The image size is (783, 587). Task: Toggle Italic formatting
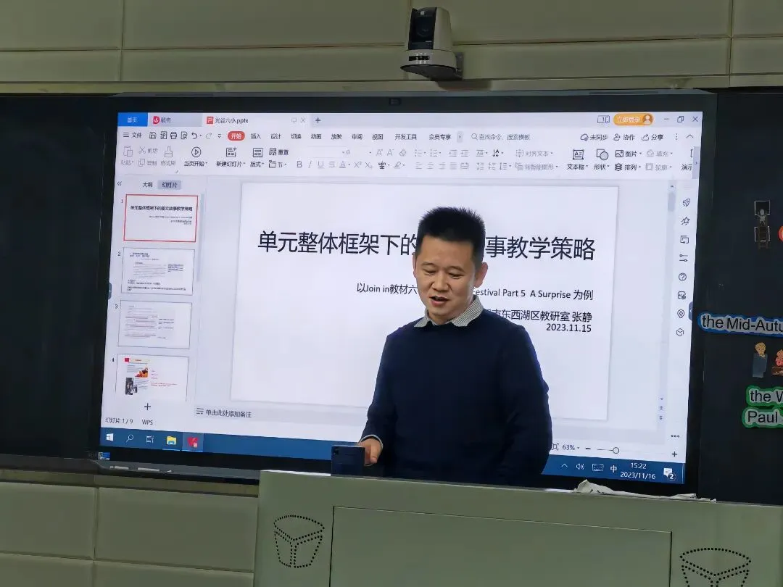(310, 164)
